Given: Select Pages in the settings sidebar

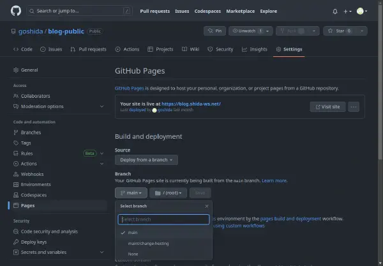Looking at the screenshot, I should [x=58, y=205].
